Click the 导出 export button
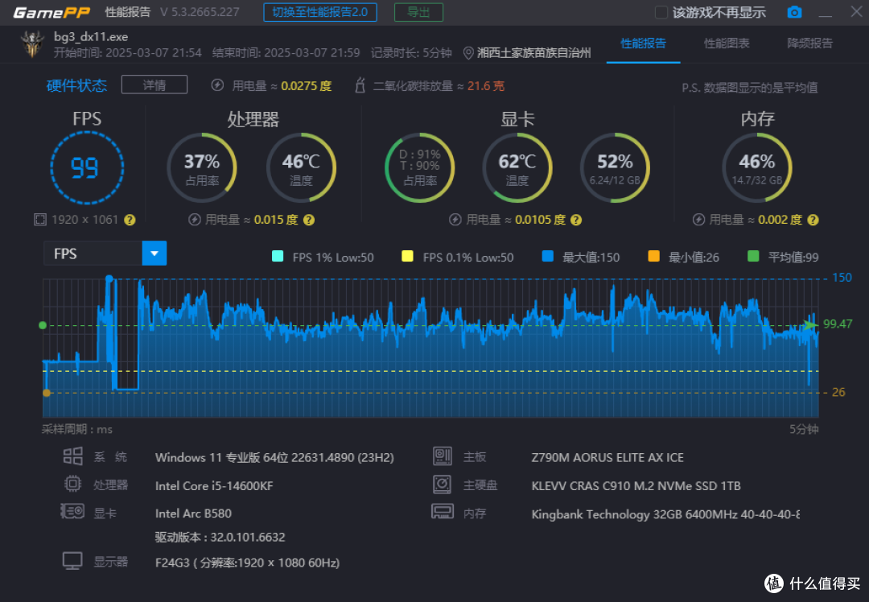869x602 pixels. coord(418,12)
